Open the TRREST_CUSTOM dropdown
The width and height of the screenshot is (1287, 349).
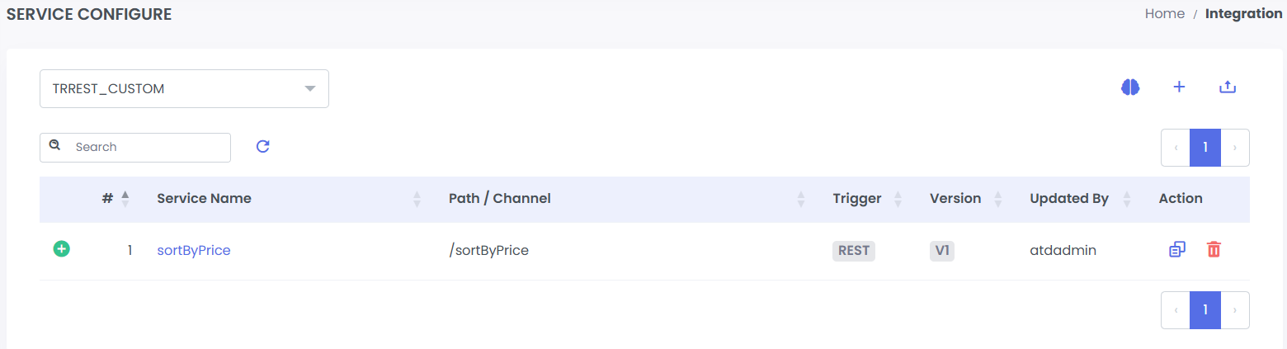point(184,88)
